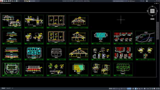Click the Open file icon
The width and height of the screenshot is (160, 90).
7,1
